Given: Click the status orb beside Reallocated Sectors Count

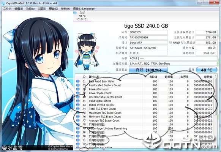Looking at the screenshot, I should click(78, 85).
